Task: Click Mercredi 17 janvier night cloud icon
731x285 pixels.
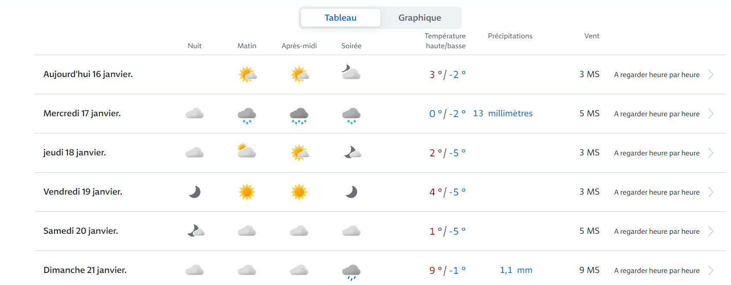Action: 195,114
